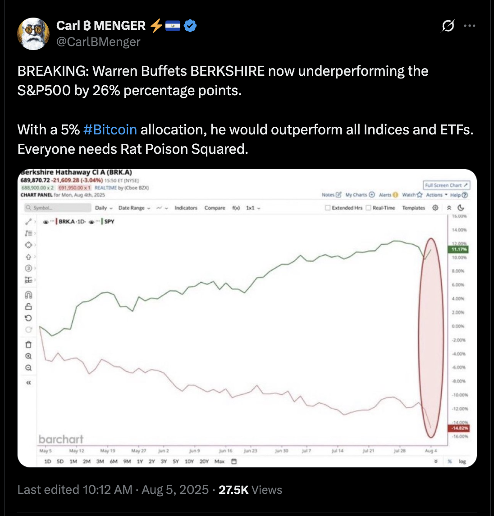Open the Daily frequency dropdown

[104, 208]
